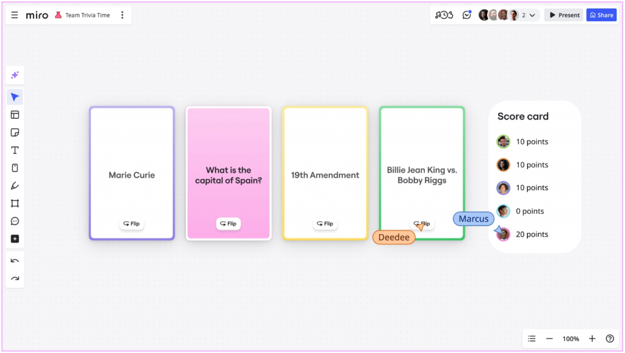Pick the Sticky note tool
This screenshot has width=625, height=353.
[x=15, y=132]
